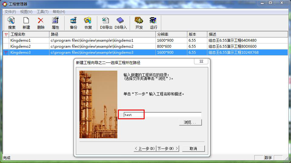Open the 工具(T) menu

[x=42, y=12]
